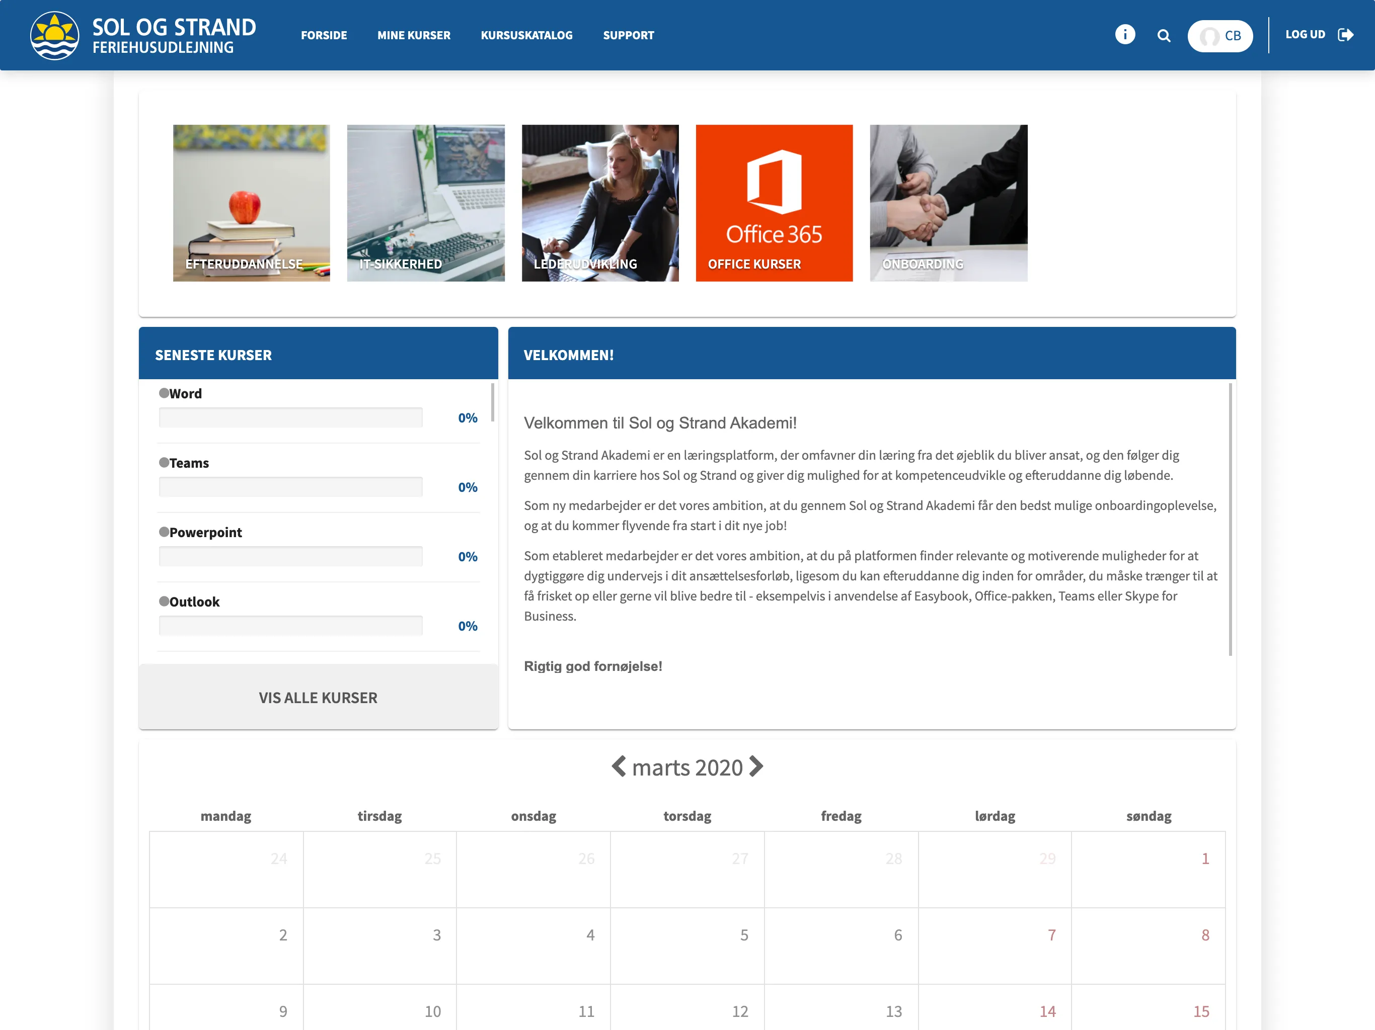This screenshot has height=1030, width=1375.
Task: Click the Powerpoint course status dot
Action: click(164, 532)
